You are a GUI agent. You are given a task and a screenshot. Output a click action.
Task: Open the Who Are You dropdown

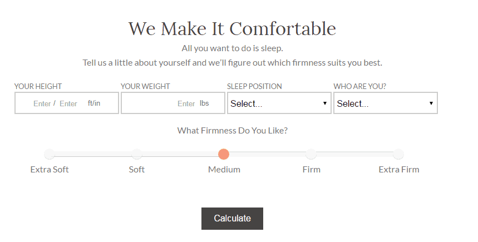pyautogui.click(x=386, y=103)
